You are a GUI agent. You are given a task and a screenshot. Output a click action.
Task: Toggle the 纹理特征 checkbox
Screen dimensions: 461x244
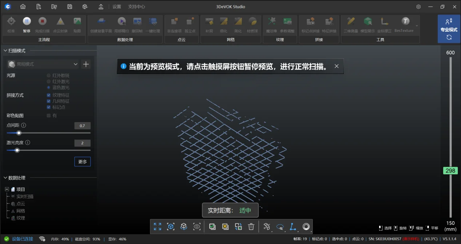49,95
